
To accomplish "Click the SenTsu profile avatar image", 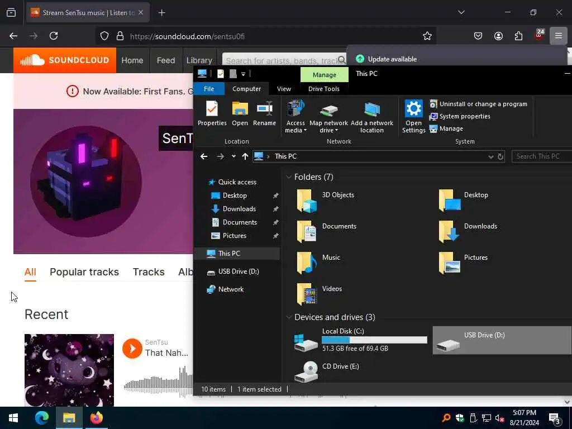I will pyautogui.click(x=86, y=182).
